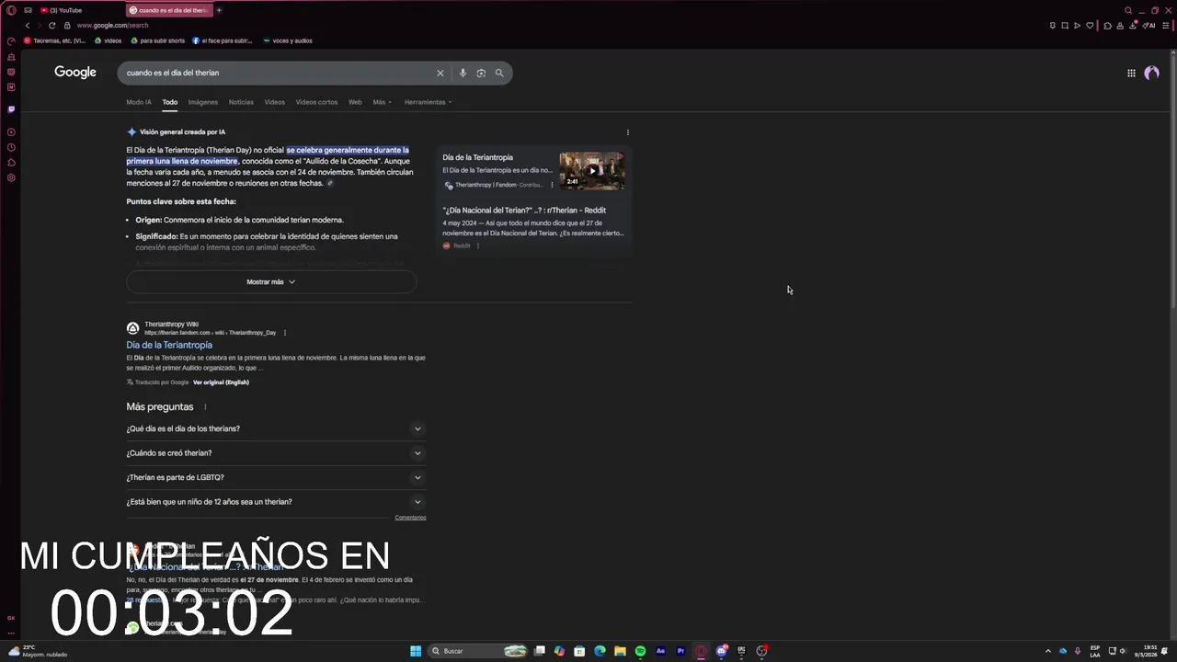
Task: Open Spotify from the taskbar
Action: [640, 651]
